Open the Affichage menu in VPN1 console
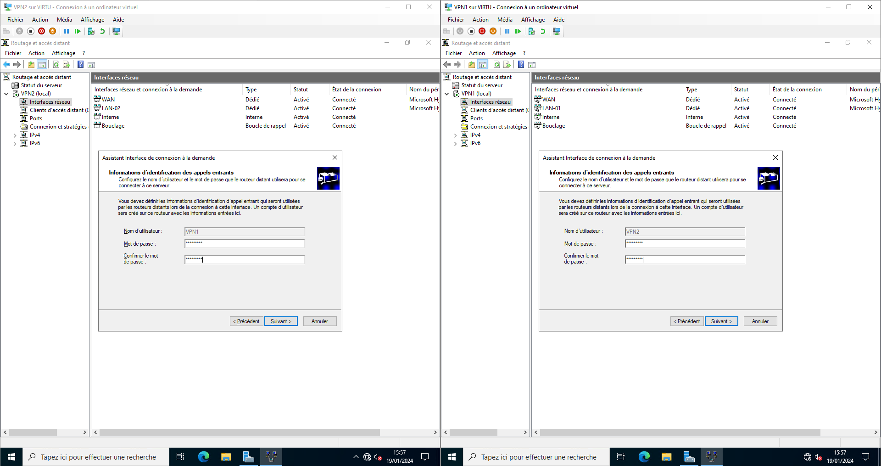 (504, 53)
